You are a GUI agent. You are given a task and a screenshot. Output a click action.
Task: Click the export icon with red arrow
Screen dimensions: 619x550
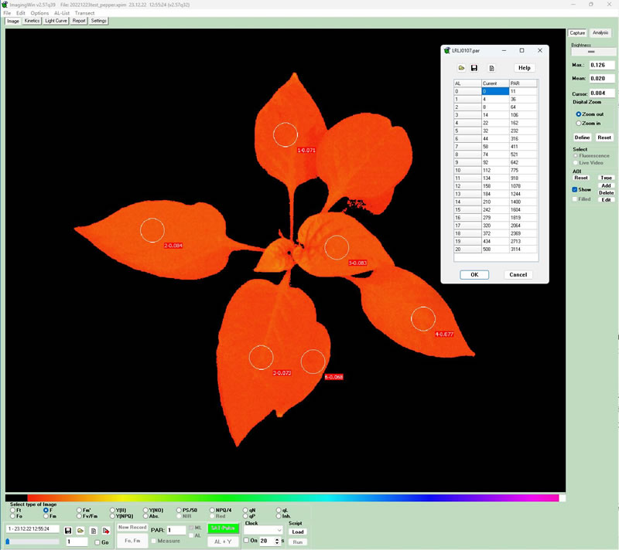click(x=106, y=531)
